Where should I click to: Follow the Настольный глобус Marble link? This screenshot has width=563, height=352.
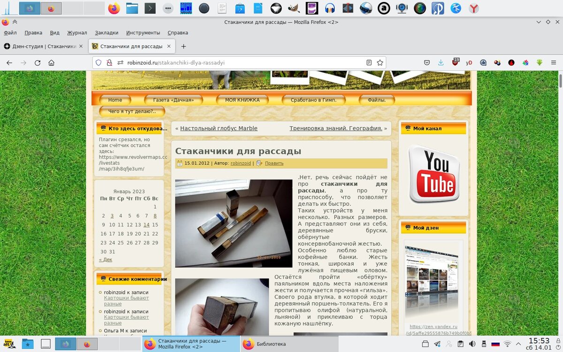(219, 128)
